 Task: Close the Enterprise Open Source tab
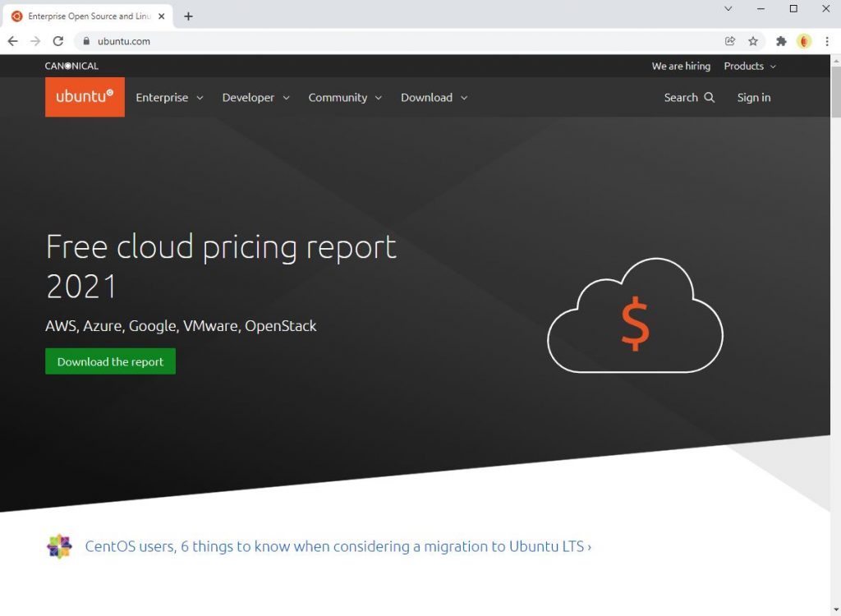[162, 16]
